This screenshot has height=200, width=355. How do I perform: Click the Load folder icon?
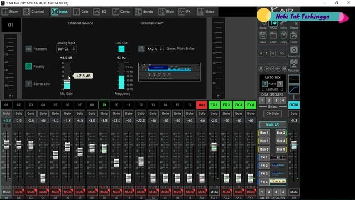click(x=273, y=36)
